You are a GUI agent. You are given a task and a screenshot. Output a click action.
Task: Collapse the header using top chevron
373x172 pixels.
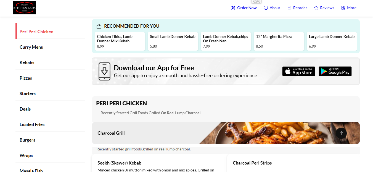tap(256, 2)
